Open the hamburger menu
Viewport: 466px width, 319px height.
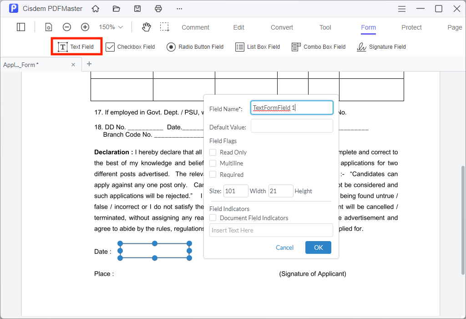[401, 9]
